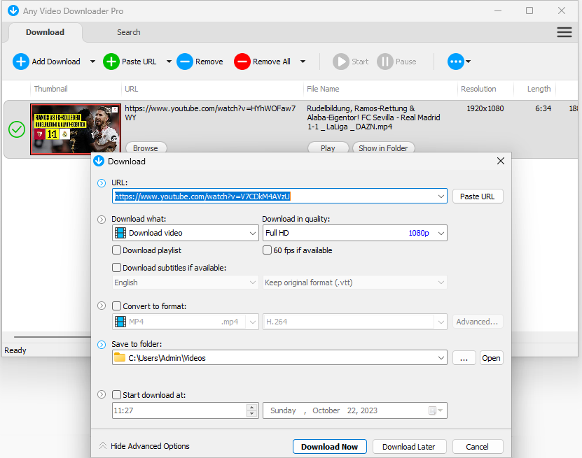Click the Cancel button
The height and width of the screenshot is (458, 582).
[x=478, y=447]
